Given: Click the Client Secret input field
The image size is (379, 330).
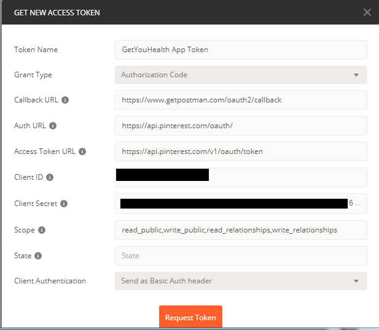Looking at the screenshot, I should [241, 204].
